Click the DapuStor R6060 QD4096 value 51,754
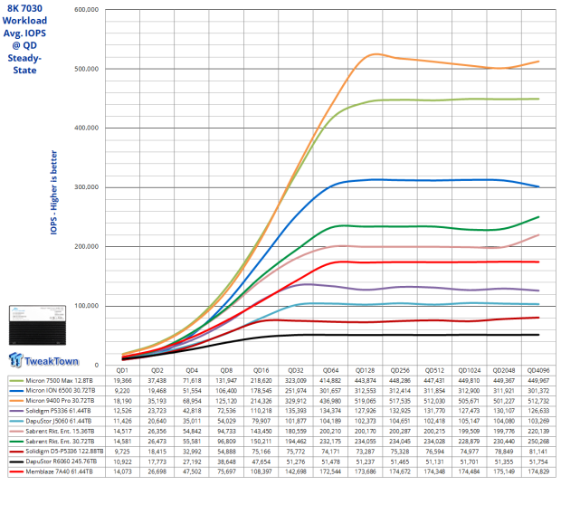Image resolution: width=561 pixels, height=514 pixels. [538, 462]
